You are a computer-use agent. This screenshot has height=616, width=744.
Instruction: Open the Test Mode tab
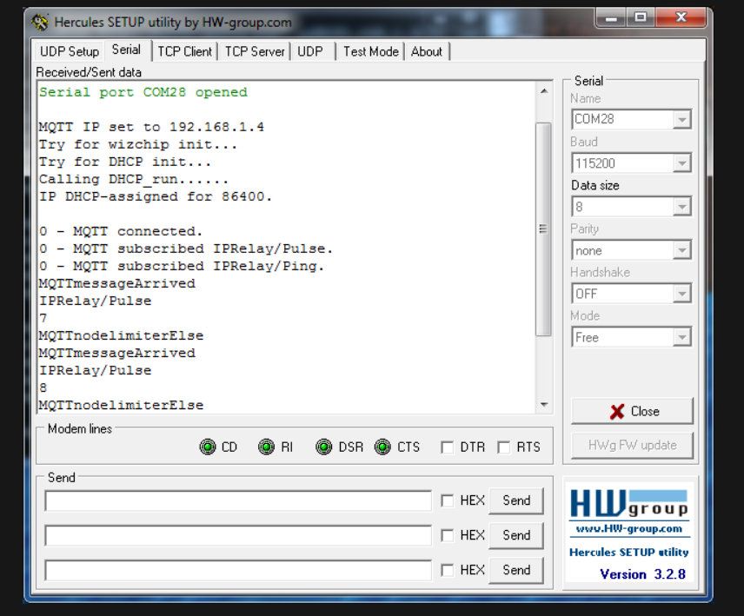370,51
